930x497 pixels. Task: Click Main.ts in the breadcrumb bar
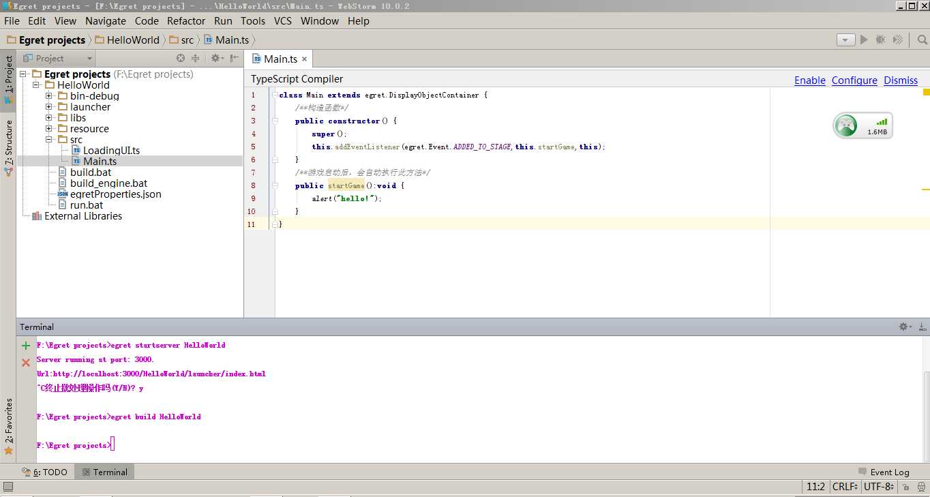pyautogui.click(x=227, y=40)
